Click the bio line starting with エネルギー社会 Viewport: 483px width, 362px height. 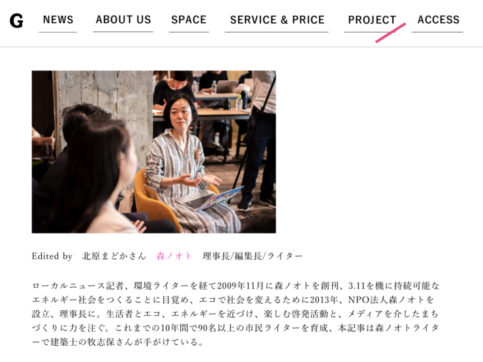click(x=233, y=299)
